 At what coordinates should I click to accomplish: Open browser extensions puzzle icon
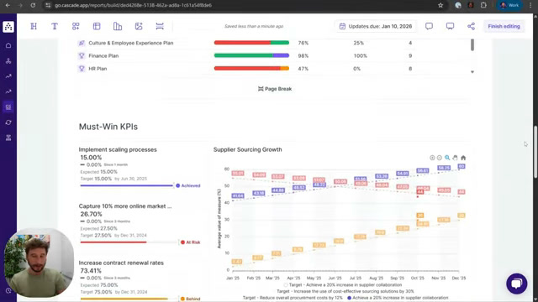[x=483, y=5]
